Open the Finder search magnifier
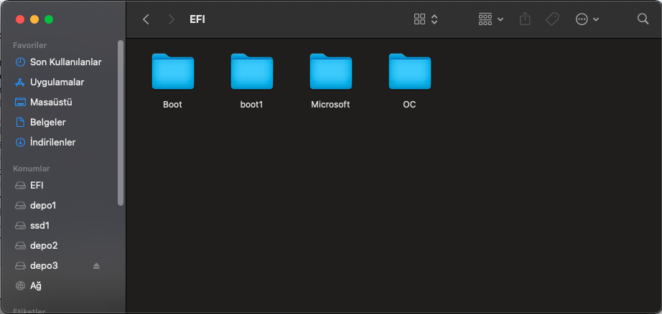The width and height of the screenshot is (662, 314). (x=643, y=19)
